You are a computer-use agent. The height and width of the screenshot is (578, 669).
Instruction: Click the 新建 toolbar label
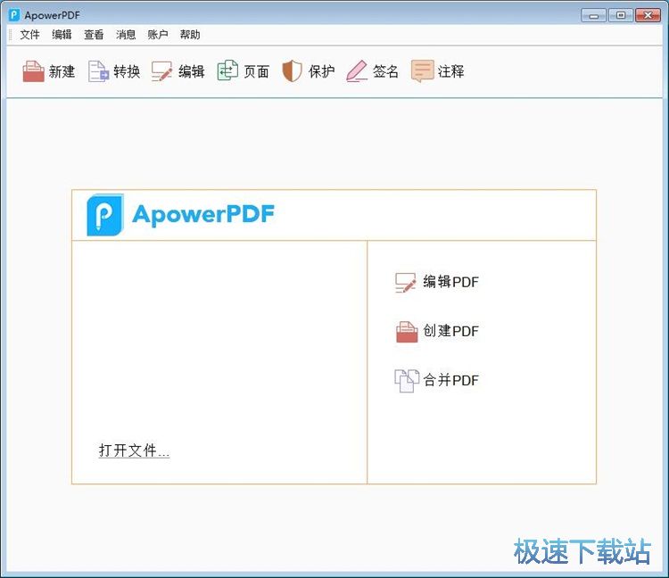coord(62,71)
